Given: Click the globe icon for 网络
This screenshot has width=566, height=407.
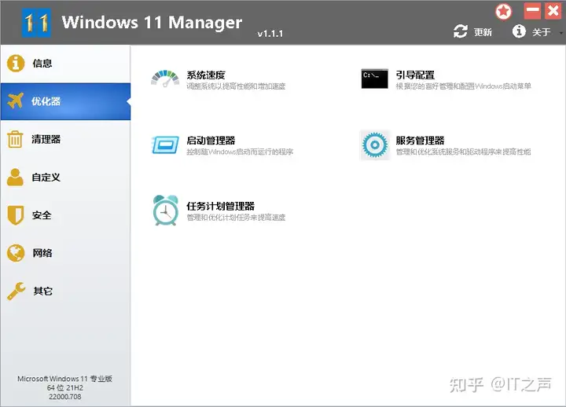Looking at the screenshot, I should click(16, 253).
